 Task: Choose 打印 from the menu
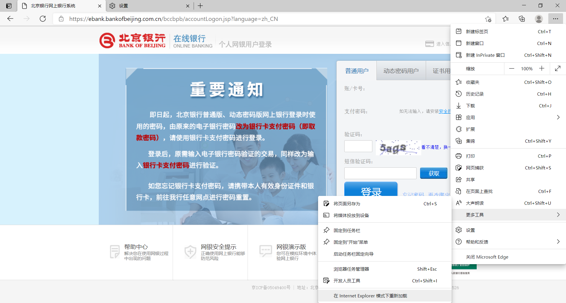(508, 156)
